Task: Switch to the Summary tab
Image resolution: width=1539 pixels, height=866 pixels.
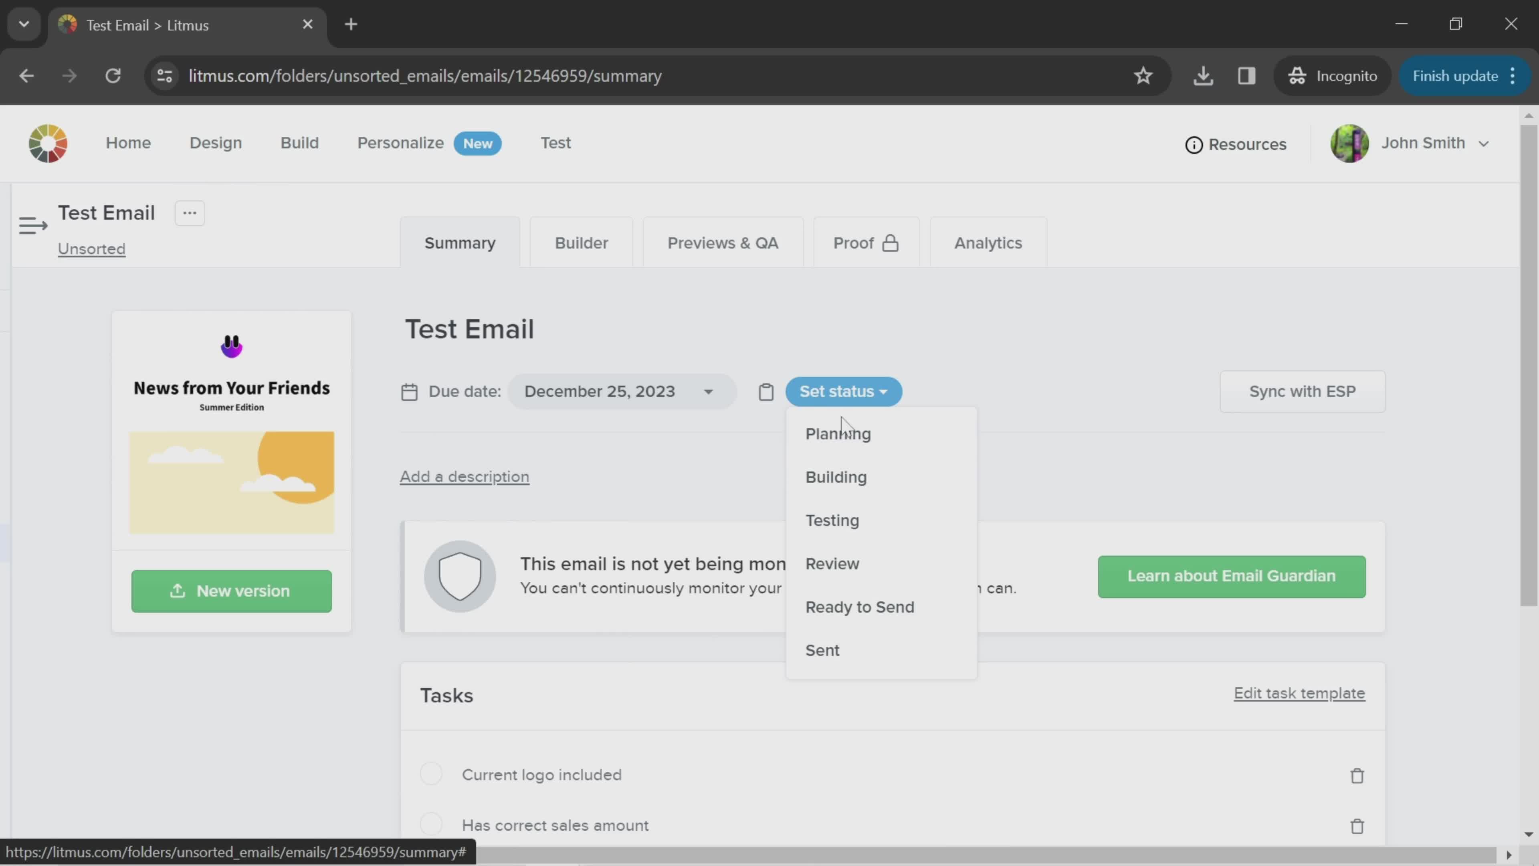Action: [x=460, y=243]
